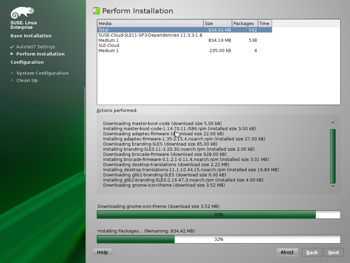Go Back to previous step
The image size is (350, 263).
312,252
